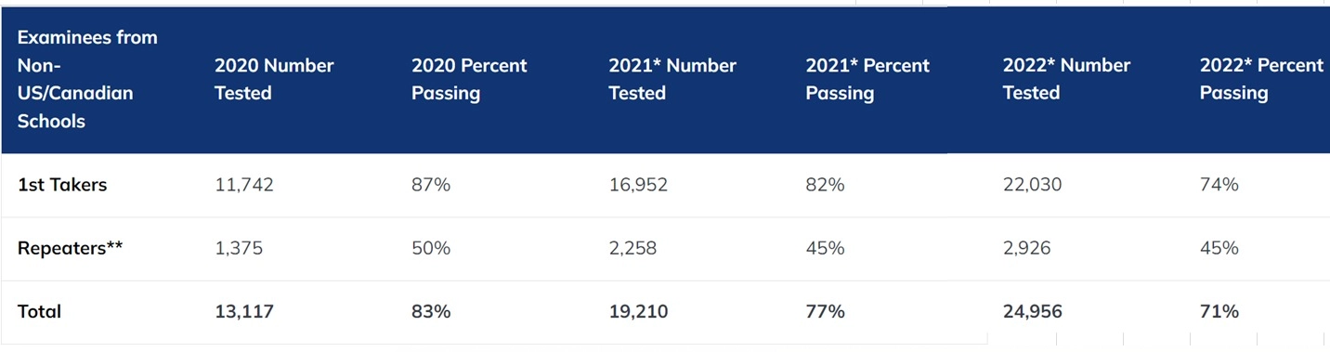Click the Total row label
The image size is (1330, 352).
click(x=39, y=312)
